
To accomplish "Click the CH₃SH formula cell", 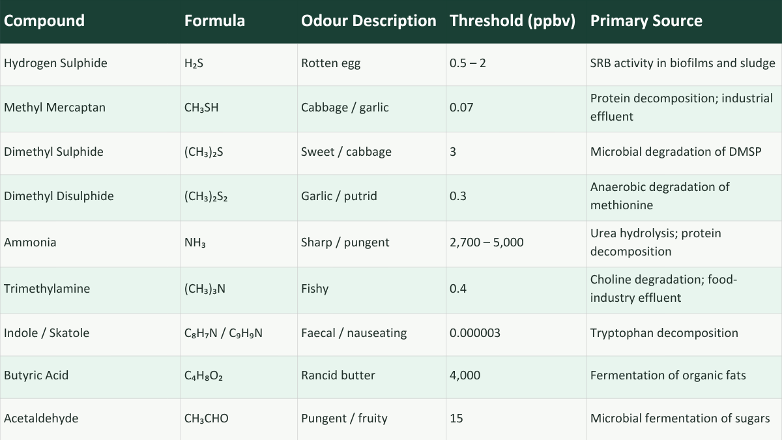I will pos(201,108).
